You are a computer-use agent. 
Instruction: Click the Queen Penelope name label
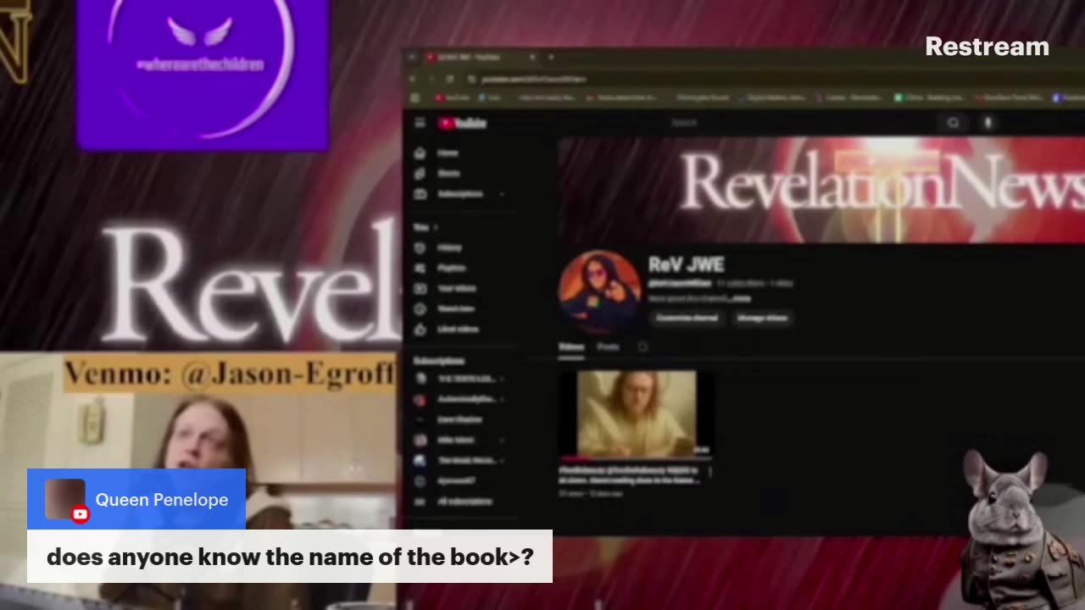click(x=162, y=500)
